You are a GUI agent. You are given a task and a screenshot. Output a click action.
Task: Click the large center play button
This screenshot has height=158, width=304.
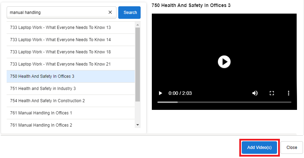(224, 62)
